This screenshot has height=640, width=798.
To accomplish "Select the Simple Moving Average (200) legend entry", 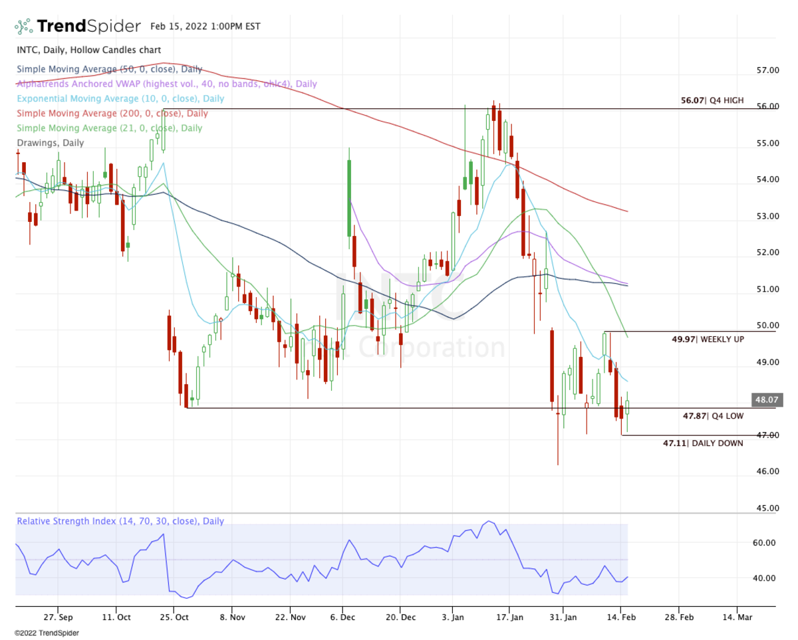I will click(112, 113).
